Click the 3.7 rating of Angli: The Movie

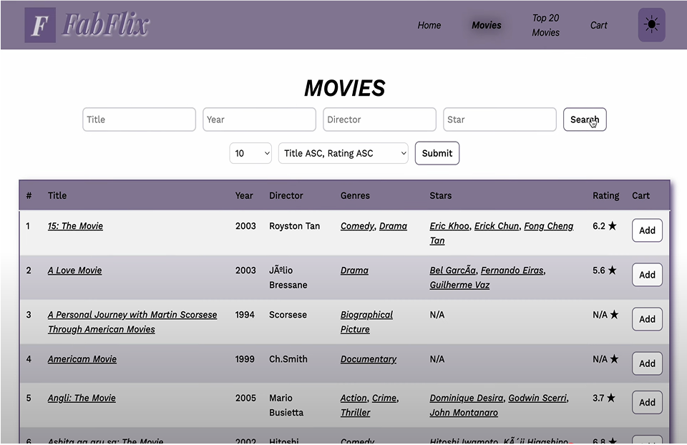(604, 398)
